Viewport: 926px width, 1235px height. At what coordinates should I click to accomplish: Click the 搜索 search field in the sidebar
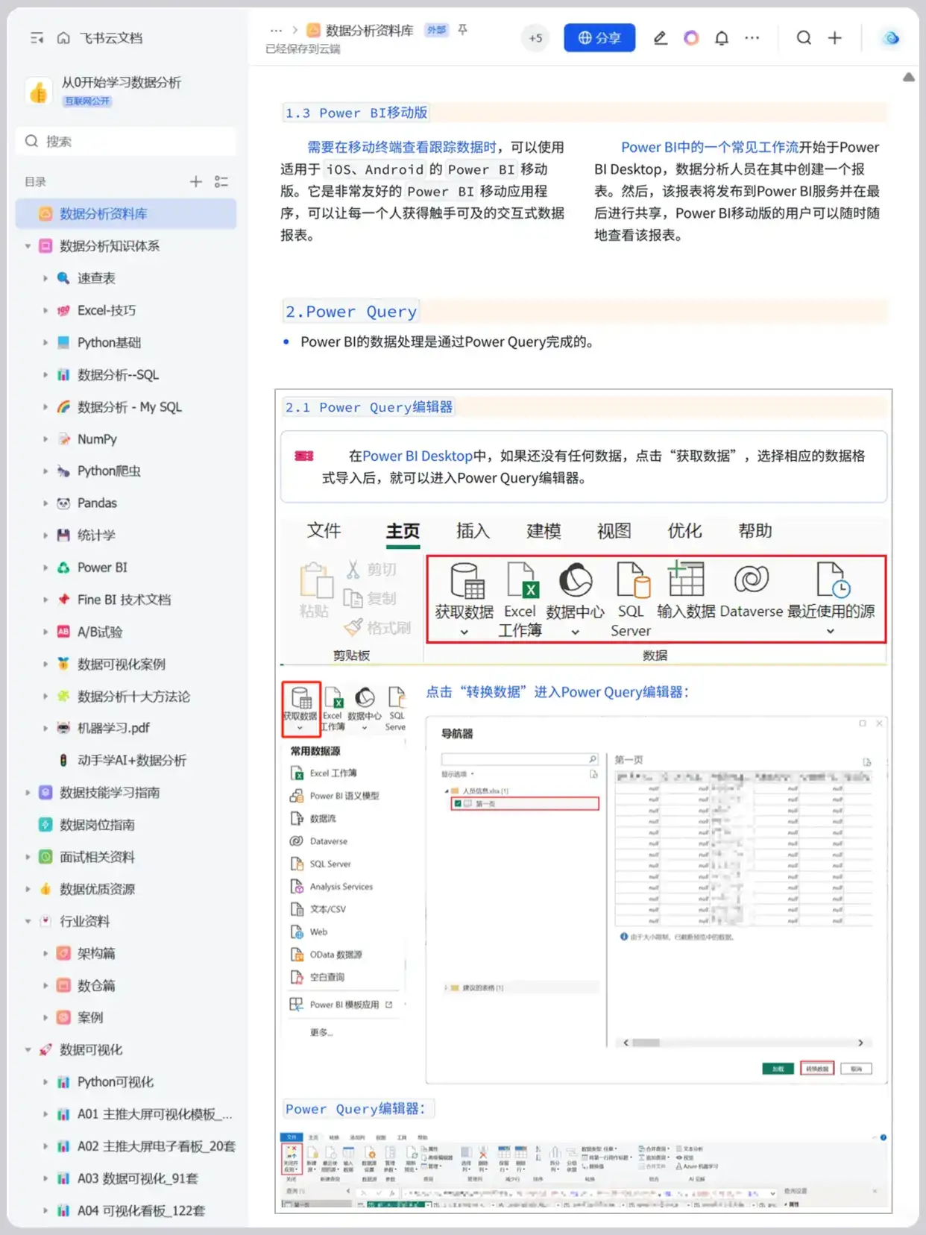tap(126, 141)
